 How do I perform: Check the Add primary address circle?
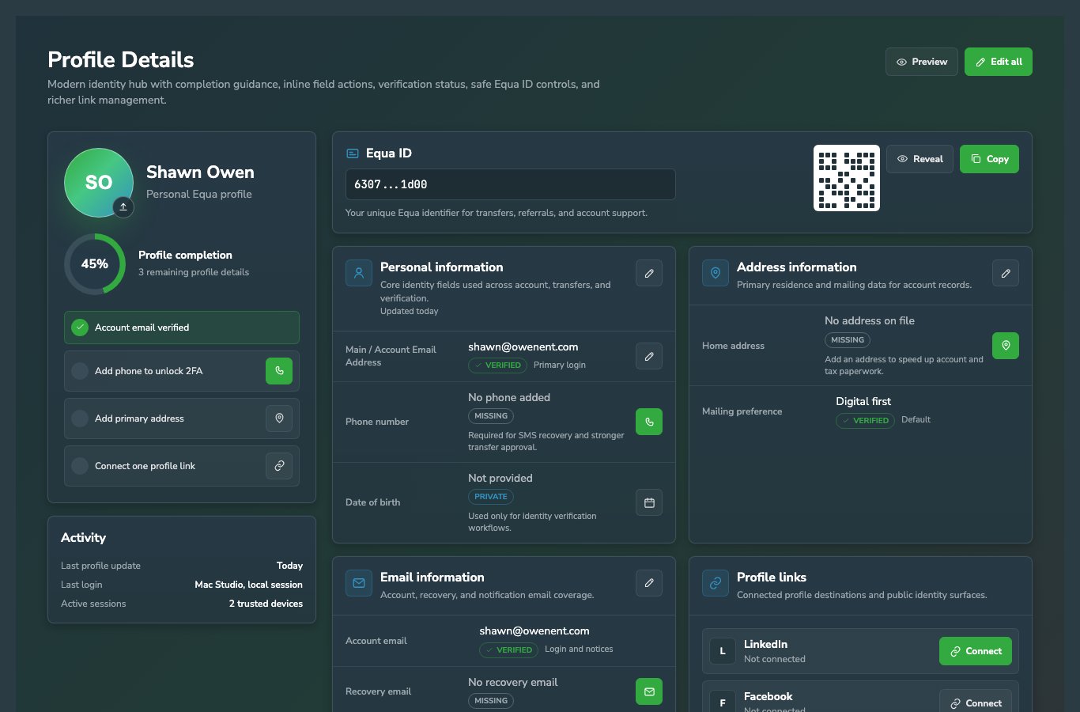tap(80, 418)
